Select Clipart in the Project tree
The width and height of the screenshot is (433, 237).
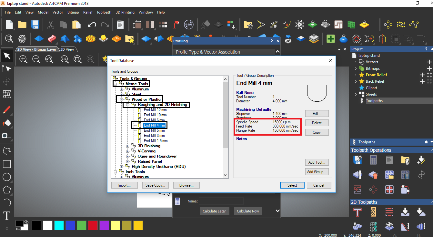(371, 88)
